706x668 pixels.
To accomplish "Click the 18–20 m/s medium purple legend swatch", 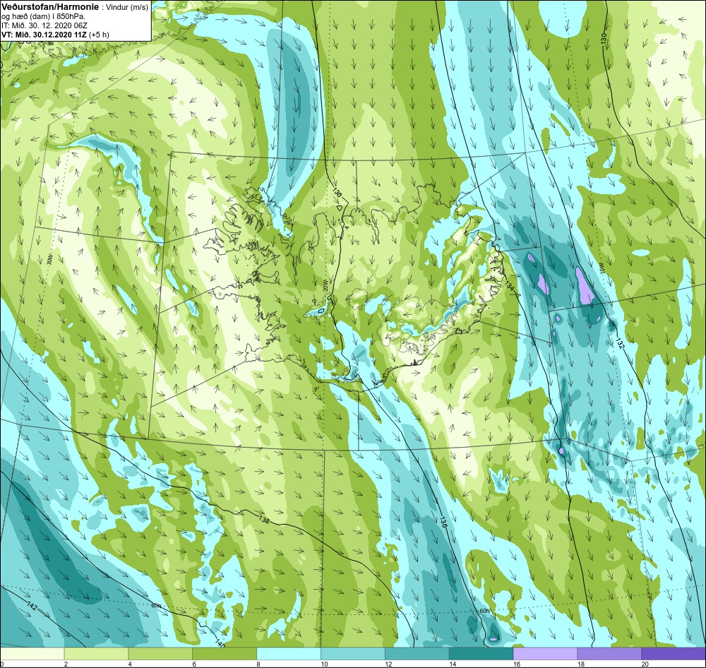I will [x=609, y=652].
